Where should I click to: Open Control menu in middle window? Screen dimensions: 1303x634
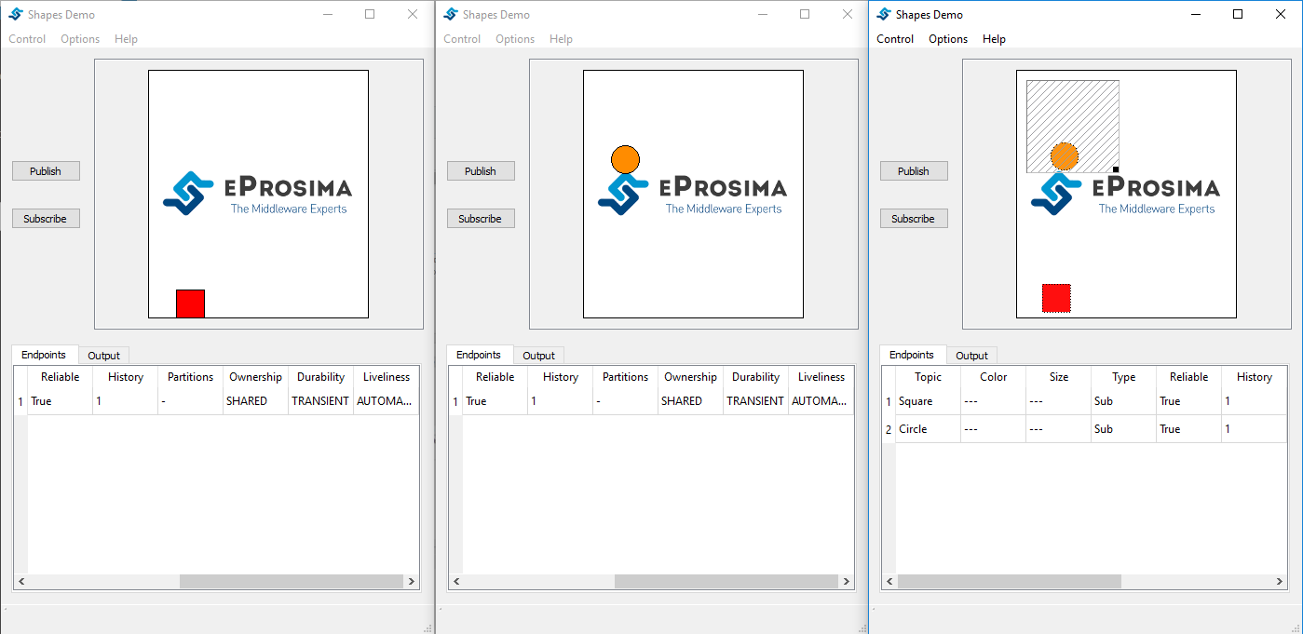(x=462, y=39)
